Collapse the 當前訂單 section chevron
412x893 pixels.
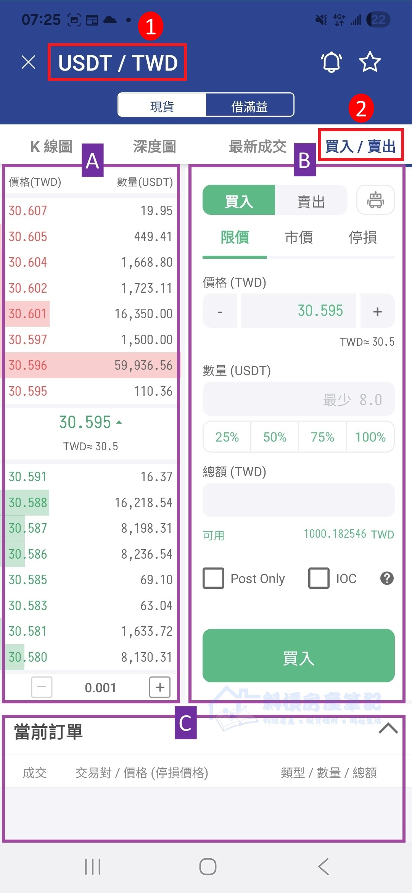[x=388, y=729]
